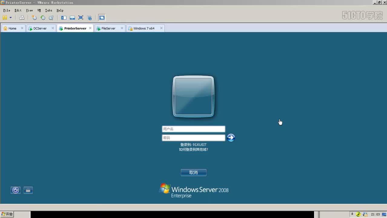Screen dimensions: 387x218
Task: Click the yellow plus tray icon
Action: click(x=358, y=214)
